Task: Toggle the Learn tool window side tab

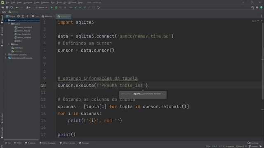Action: pos(2,43)
